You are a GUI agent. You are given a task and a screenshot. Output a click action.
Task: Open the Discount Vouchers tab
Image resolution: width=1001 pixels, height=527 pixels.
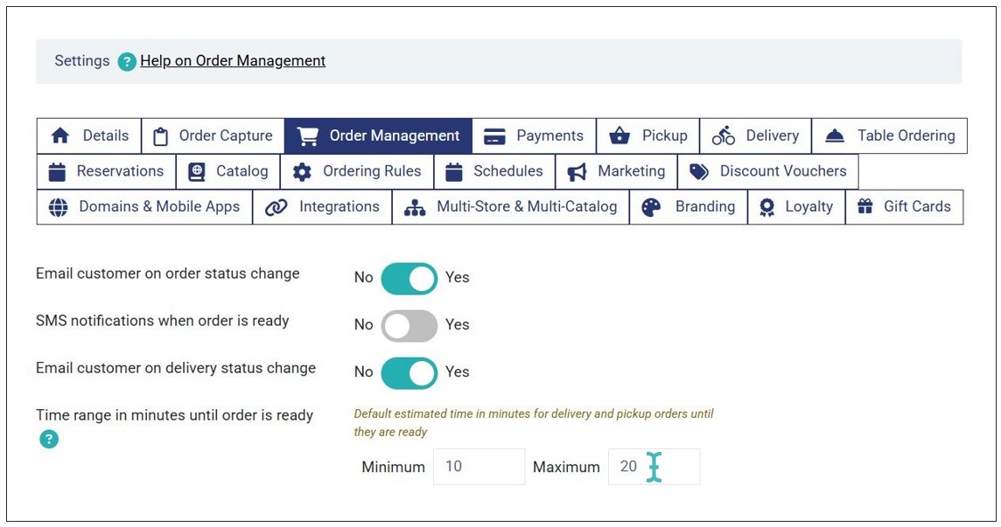(x=767, y=172)
